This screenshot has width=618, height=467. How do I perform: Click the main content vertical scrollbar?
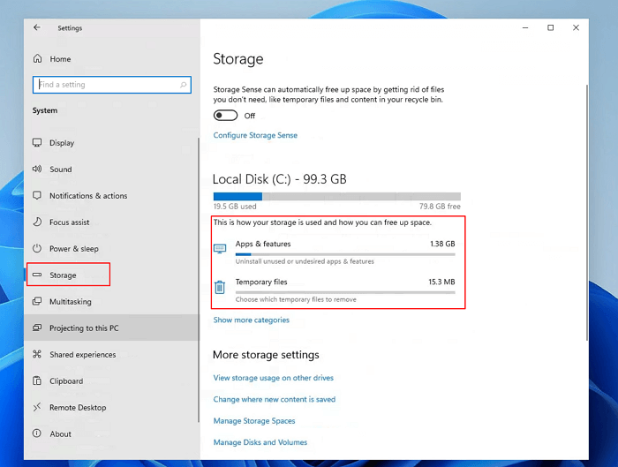[587, 212]
